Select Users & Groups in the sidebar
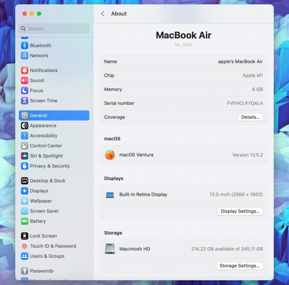289x285 pixels. pyautogui.click(x=54, y=256)
